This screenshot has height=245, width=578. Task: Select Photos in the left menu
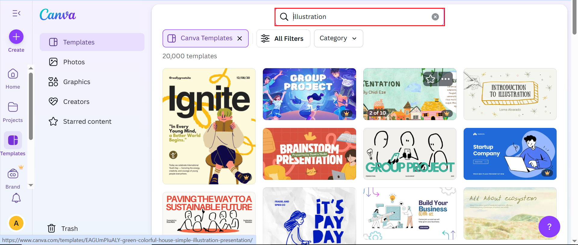(74, 62)
